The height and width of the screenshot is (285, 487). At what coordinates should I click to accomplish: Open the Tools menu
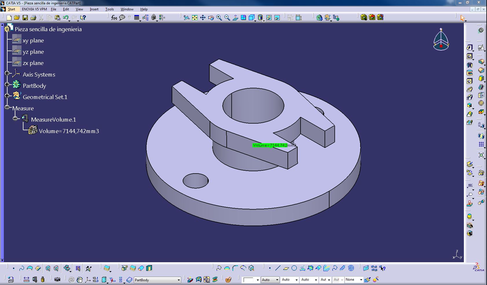[109, 9]
